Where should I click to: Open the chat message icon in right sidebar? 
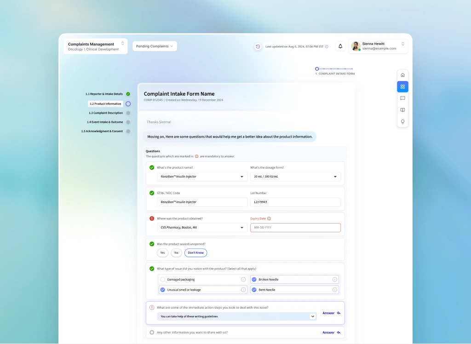pos(402,98)
